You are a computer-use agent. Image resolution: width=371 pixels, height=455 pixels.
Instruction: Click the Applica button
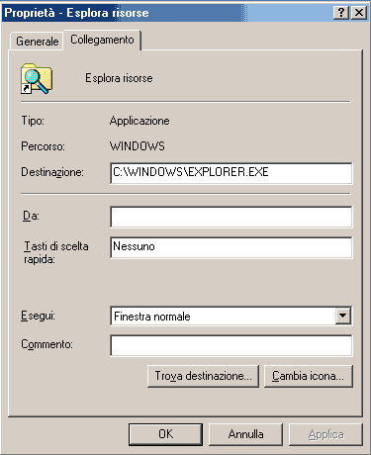325,434
